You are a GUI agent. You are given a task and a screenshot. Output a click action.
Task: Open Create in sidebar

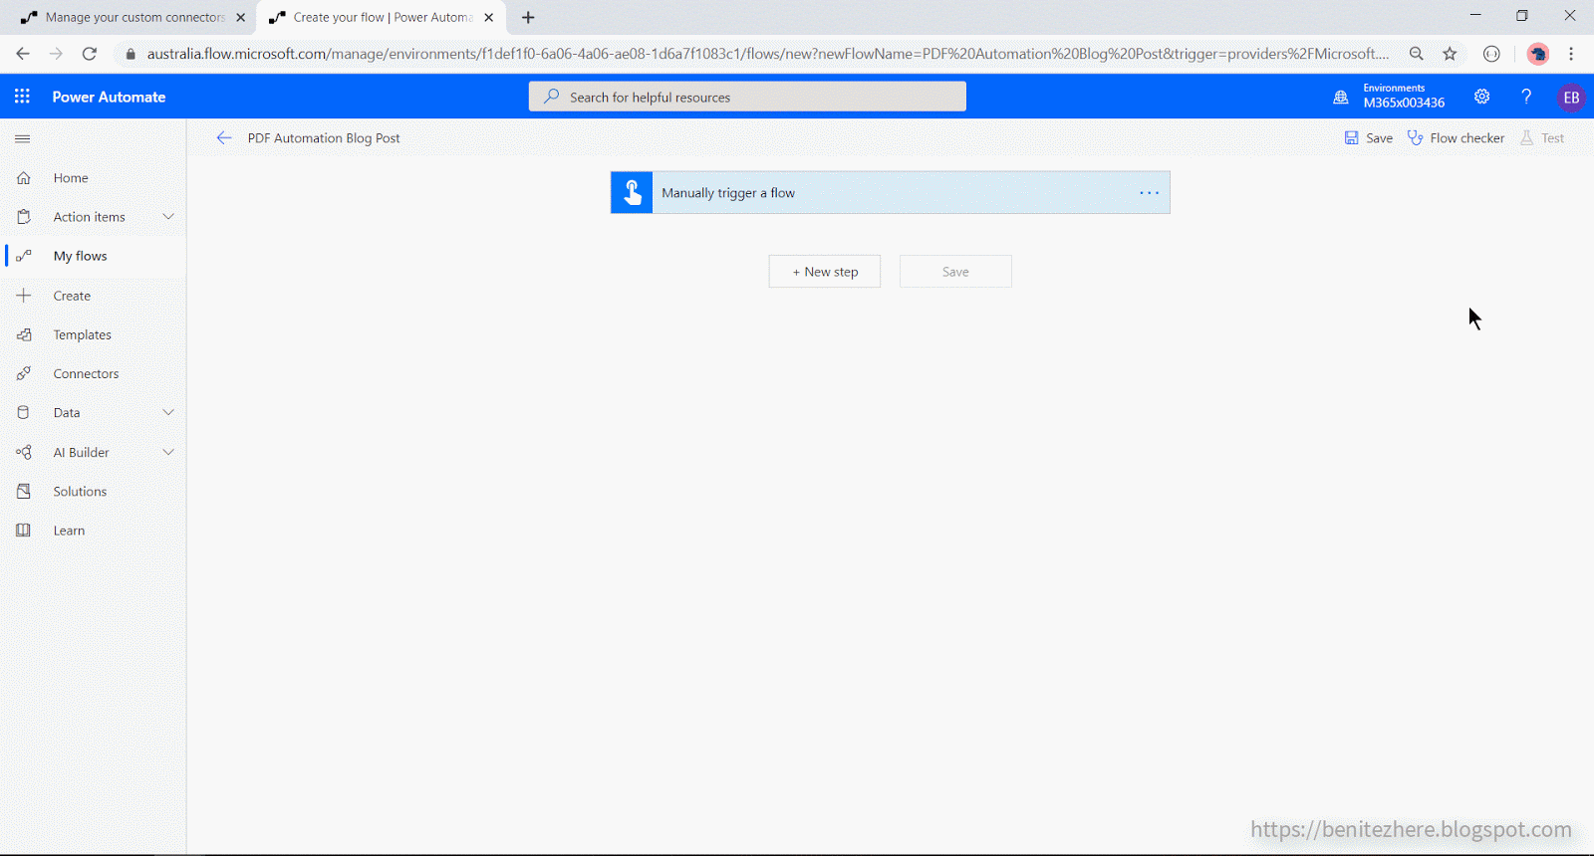click(72, 296)
